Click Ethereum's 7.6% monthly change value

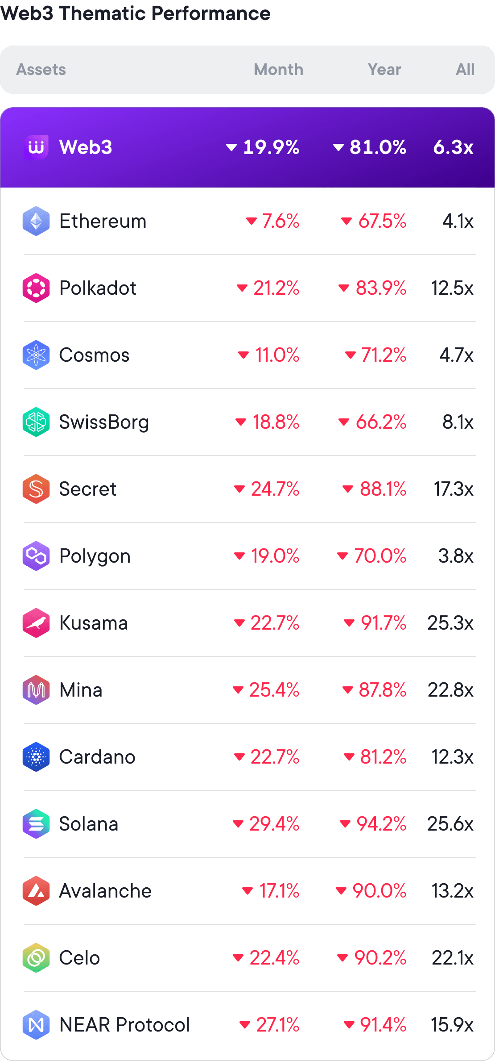click(x=280, y=221)
